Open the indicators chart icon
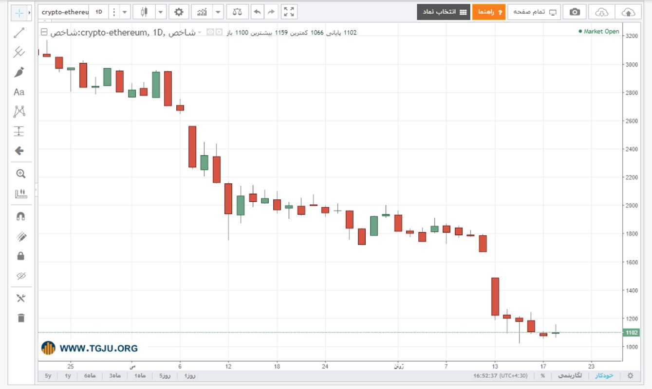 (202, 12)
